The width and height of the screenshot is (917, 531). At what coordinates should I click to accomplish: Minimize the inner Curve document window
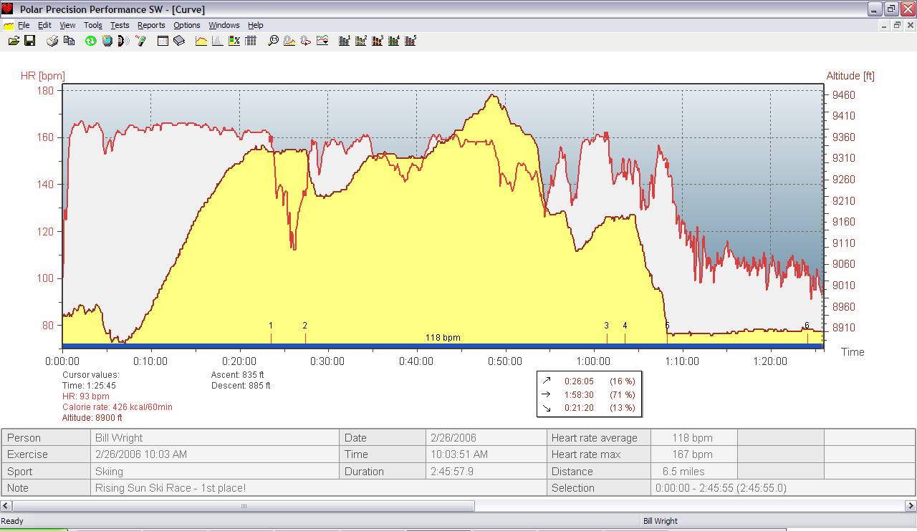point(884,25)
